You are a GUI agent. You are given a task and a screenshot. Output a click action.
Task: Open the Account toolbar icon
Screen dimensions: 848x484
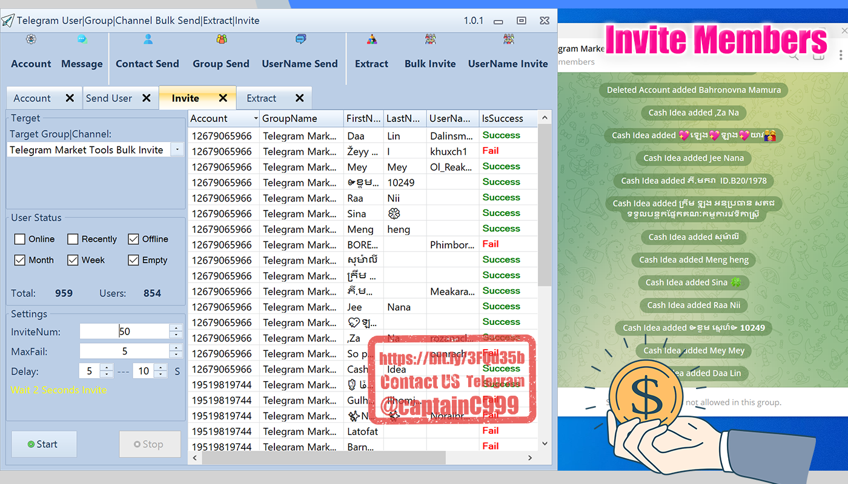coord(31,52)
